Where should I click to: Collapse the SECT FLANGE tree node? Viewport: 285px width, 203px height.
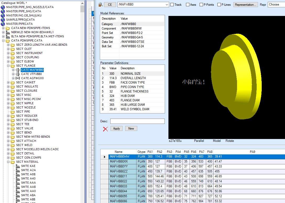tap(8, 66)
